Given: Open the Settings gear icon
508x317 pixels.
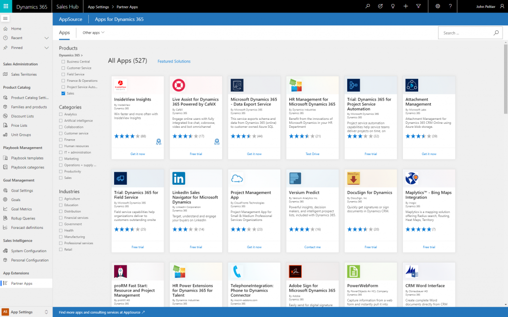Looking at the screenshot, I should pyautogui.click(x=438, y=6).
